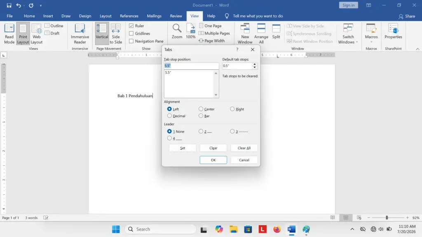The height and width of the screenshot is (237, 422).
Task: Switch to Read Mode view
Action: pos(9,34)
